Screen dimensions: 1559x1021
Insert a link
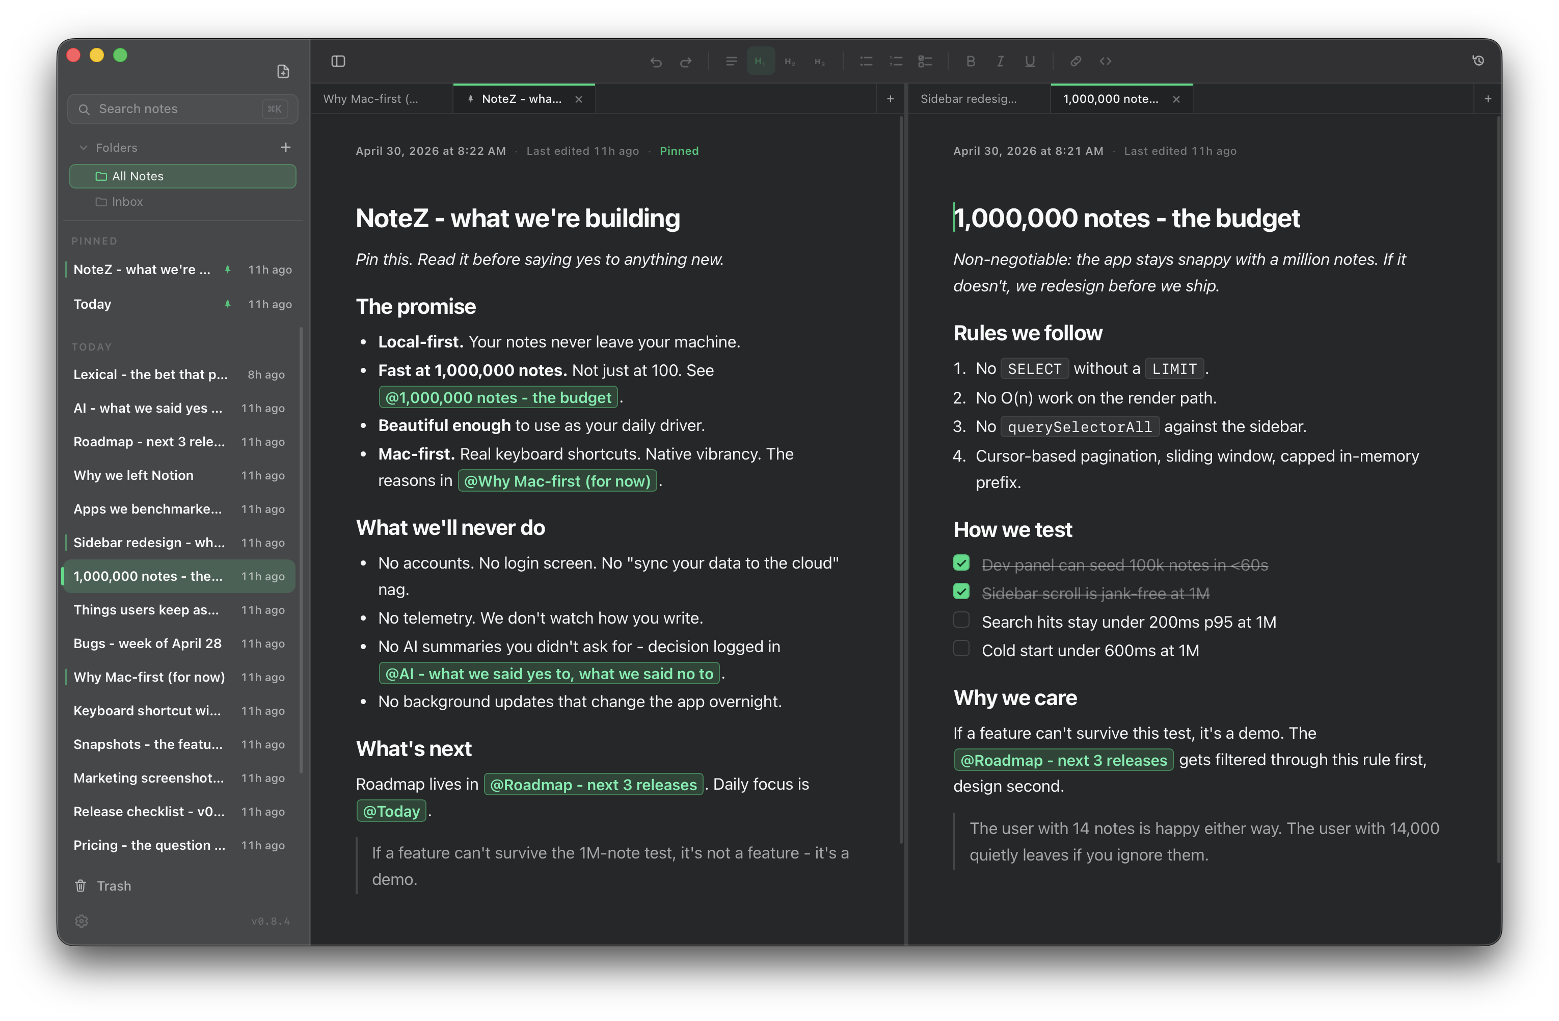[x=1076, y=61]
